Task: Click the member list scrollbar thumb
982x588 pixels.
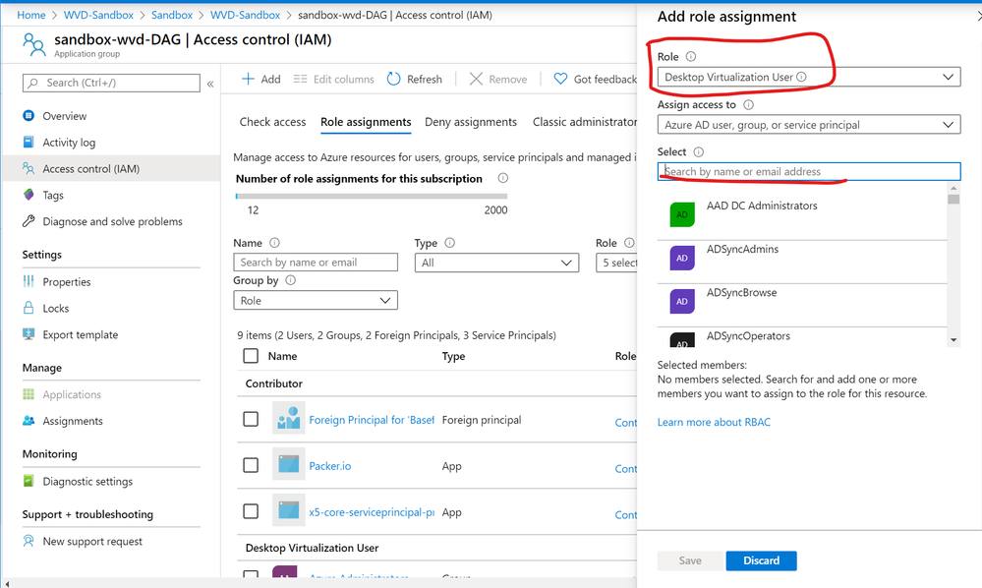Action: [x=953, y=200]
